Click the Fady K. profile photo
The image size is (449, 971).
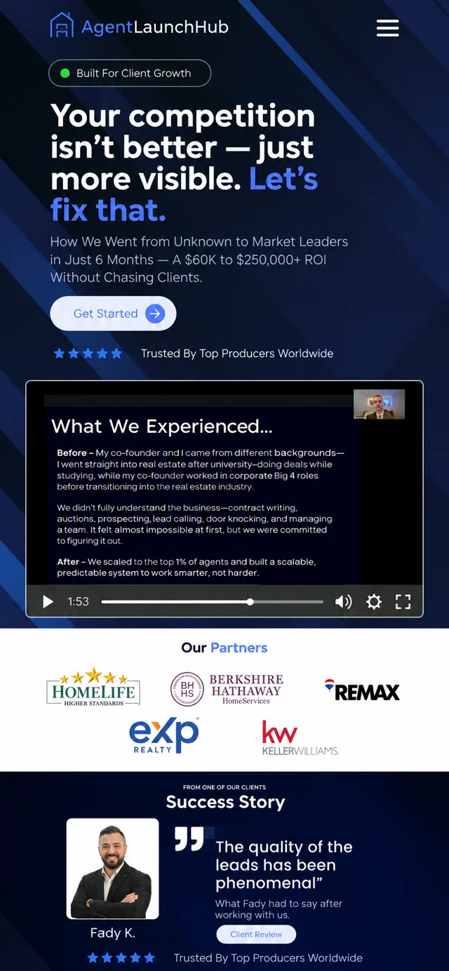click(112, 869)
